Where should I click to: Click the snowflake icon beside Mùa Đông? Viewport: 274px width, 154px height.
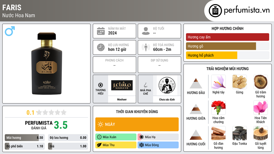tap(142, 145)
